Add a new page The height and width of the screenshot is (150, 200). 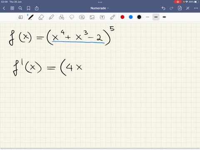(x=180, y=8)
